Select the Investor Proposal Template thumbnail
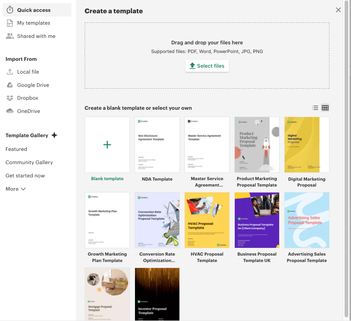Image resolution: width=351 pixels, height=321 pixels. 157,294
